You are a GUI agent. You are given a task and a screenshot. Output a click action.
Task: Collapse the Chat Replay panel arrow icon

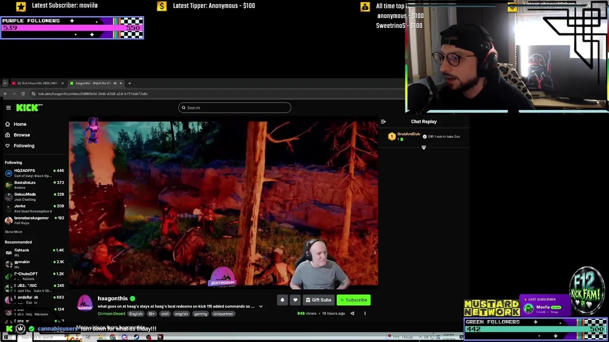click(x=383, y=122)
